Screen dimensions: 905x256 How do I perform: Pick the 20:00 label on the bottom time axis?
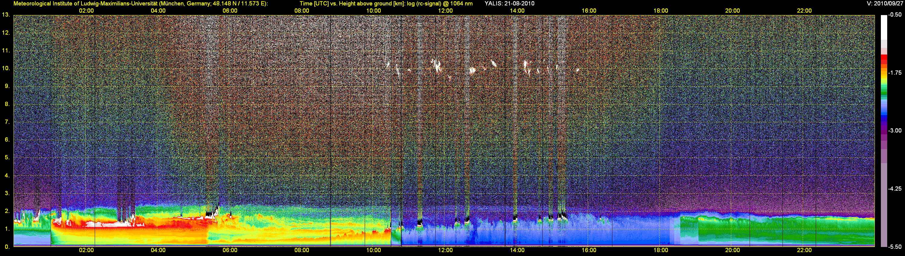click(732, 250)
